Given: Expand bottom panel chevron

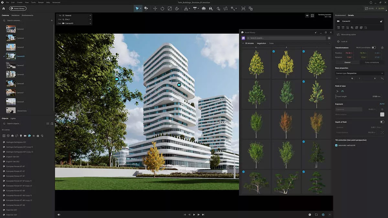Looking at the screenshot, I should coord(330,214).
